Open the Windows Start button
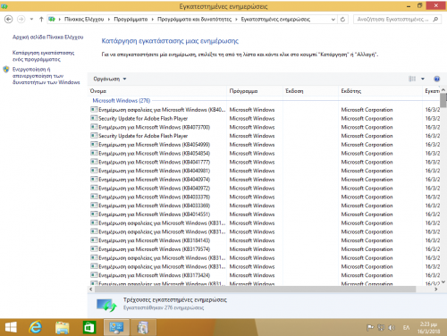447x336 pixels. click(x=11, y=327)
